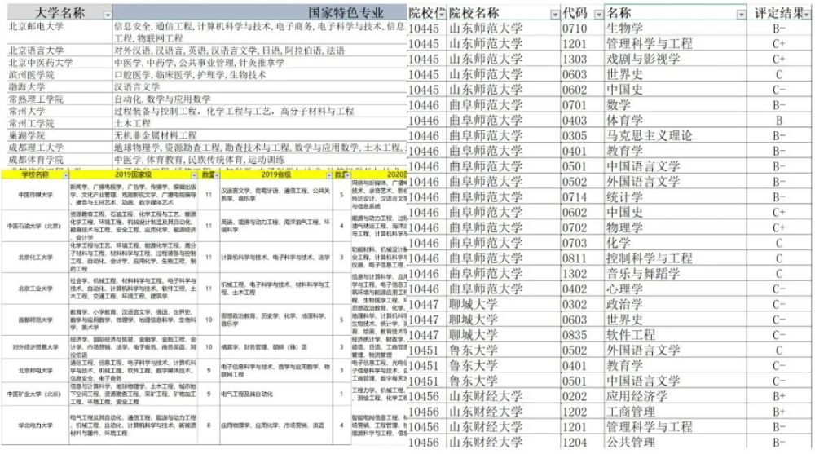
Task: Select the 中国矿业大学（北京）cell
Action: pos(35,394)
